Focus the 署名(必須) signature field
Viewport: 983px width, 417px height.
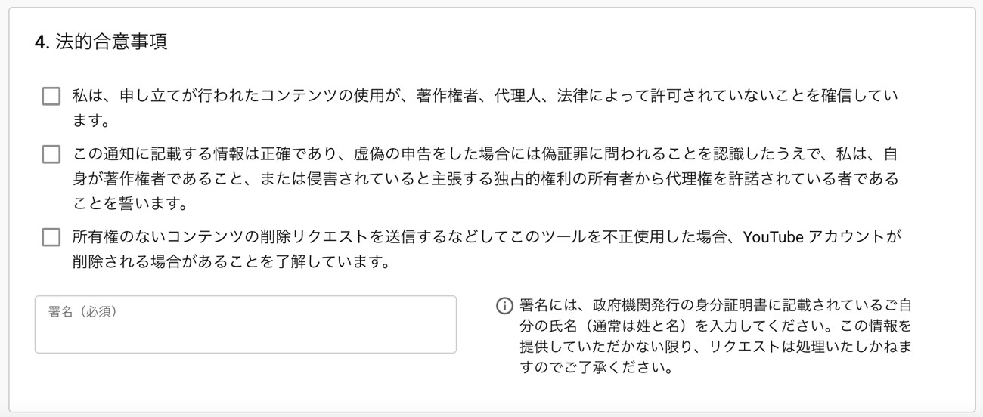pyautogui.click(x=246, y=324)
